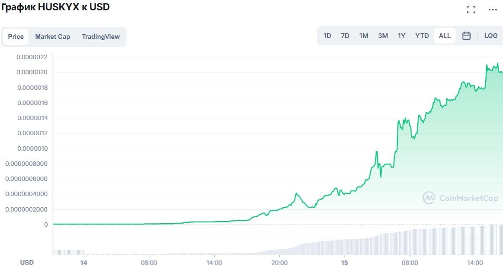
Task: Keep ALL timeframe selected
Action: pyautogui.click(x=445, y=36)
